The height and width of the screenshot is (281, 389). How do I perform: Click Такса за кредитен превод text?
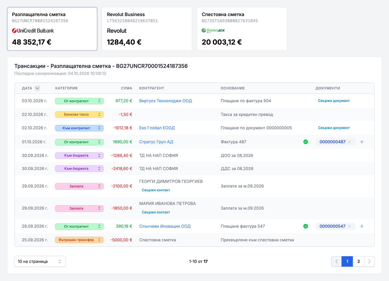[x=247, y=114]
